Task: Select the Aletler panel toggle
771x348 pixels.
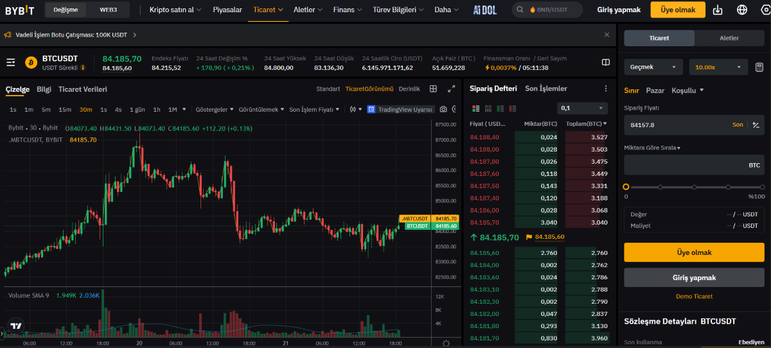Action: [729, 38]
